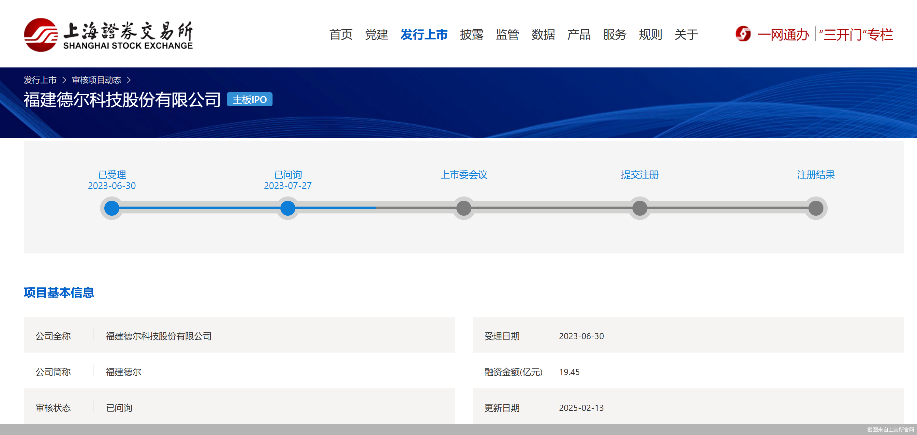The image size is (917, 435).
Task: Open the 披露 menu
Action: coord(472,35)
